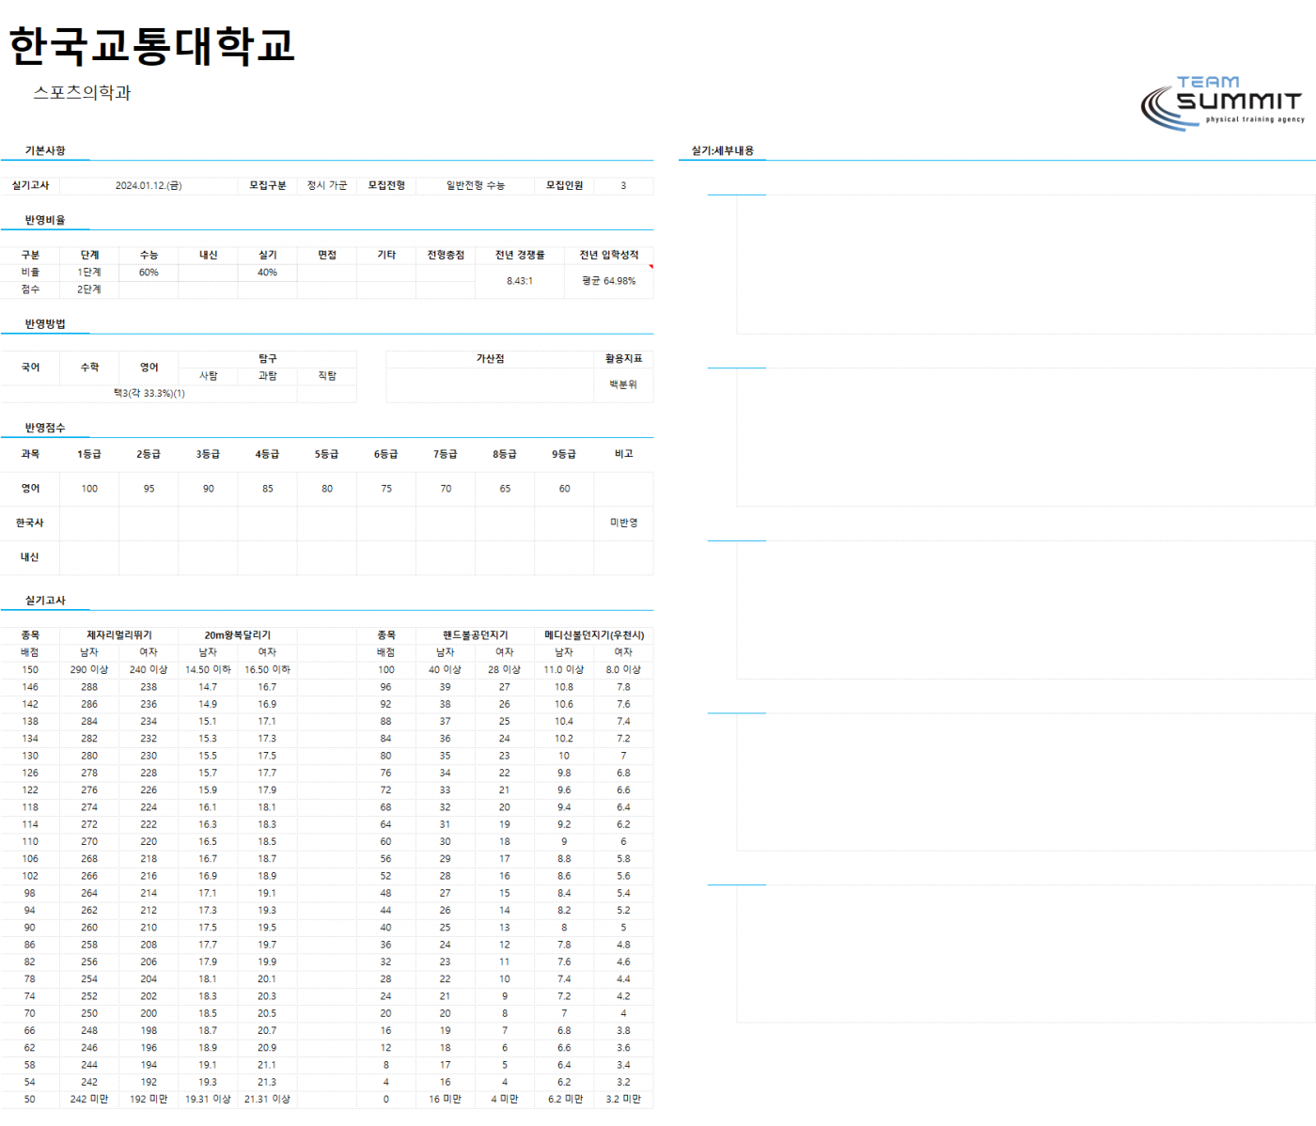Screen dimensions: 1316x1126
Task: Click the 직탐 sub-header
Action: coord(327,376)
